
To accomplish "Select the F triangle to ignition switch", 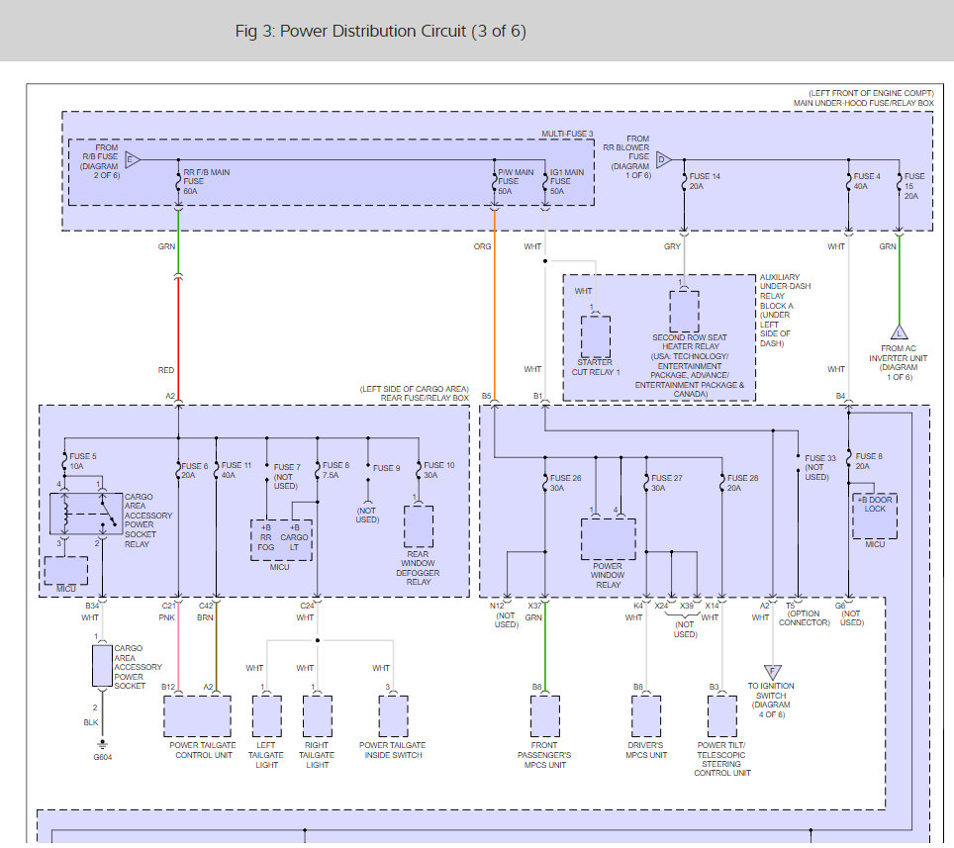I will point(772,672).
